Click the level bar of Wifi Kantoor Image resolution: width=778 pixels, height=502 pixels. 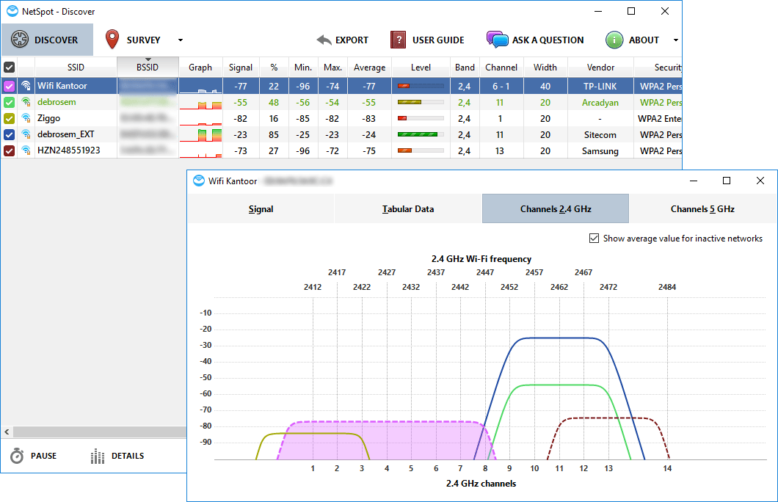(421, 86)
